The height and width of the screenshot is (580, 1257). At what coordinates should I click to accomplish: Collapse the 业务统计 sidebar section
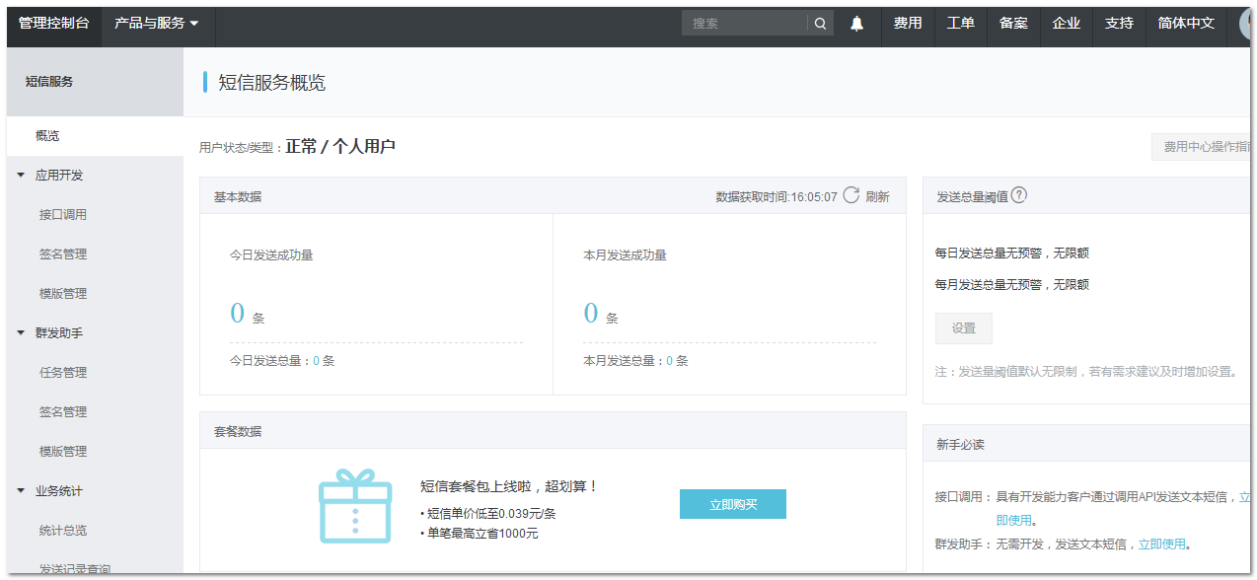pyautogui.click(x=21, y=491)
